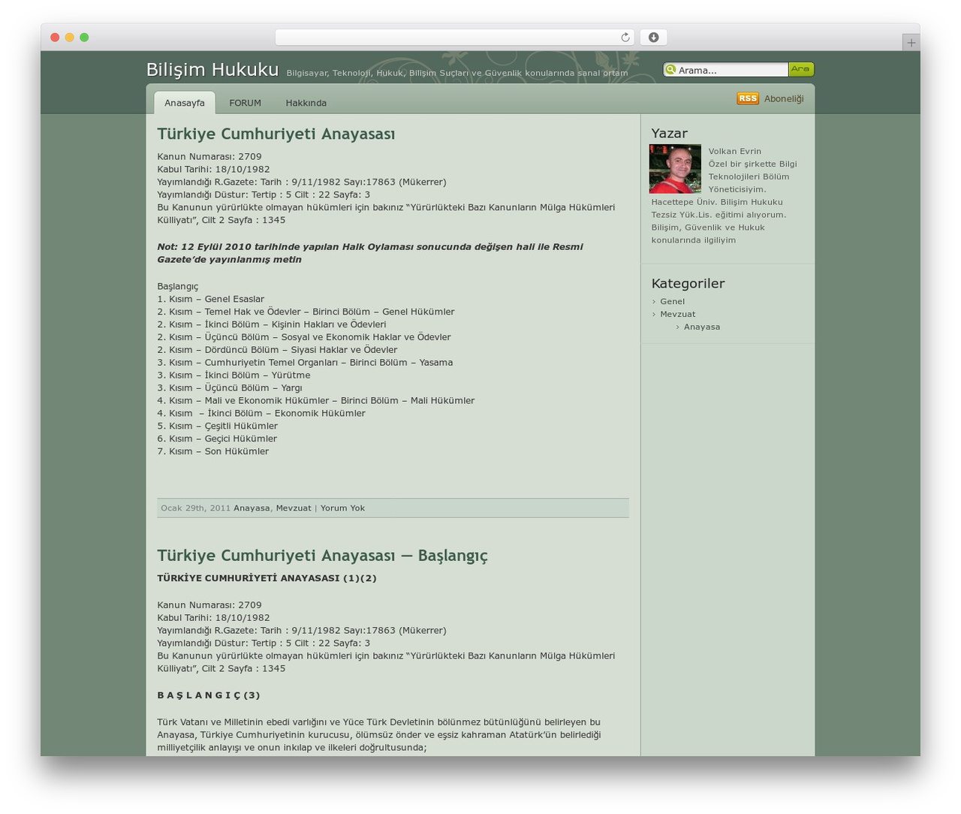Open 7. Kısım – Son Hükümler

(x=213, y=452)
